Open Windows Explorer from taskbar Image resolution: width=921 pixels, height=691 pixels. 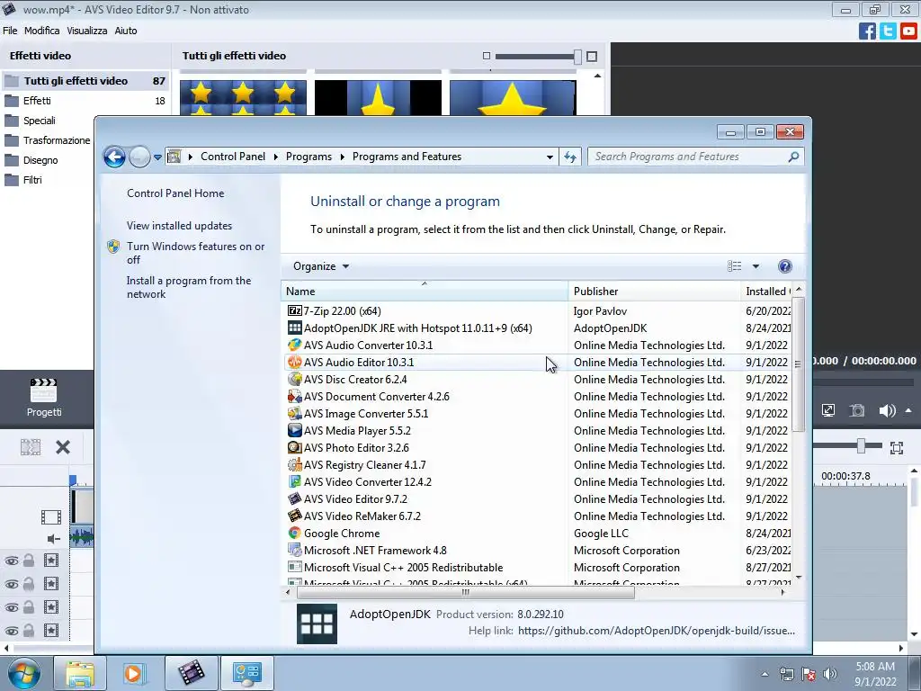(x=79, y=673)
